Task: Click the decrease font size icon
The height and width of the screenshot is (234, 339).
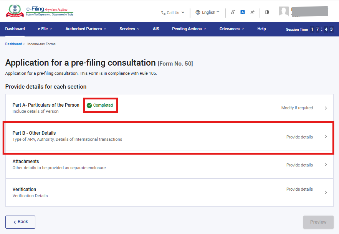Action: point(233,12)
